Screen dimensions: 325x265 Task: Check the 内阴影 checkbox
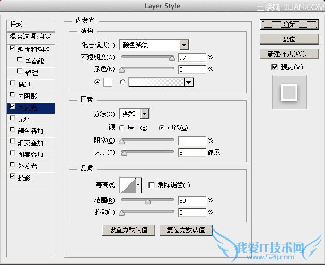coord(12,95)
